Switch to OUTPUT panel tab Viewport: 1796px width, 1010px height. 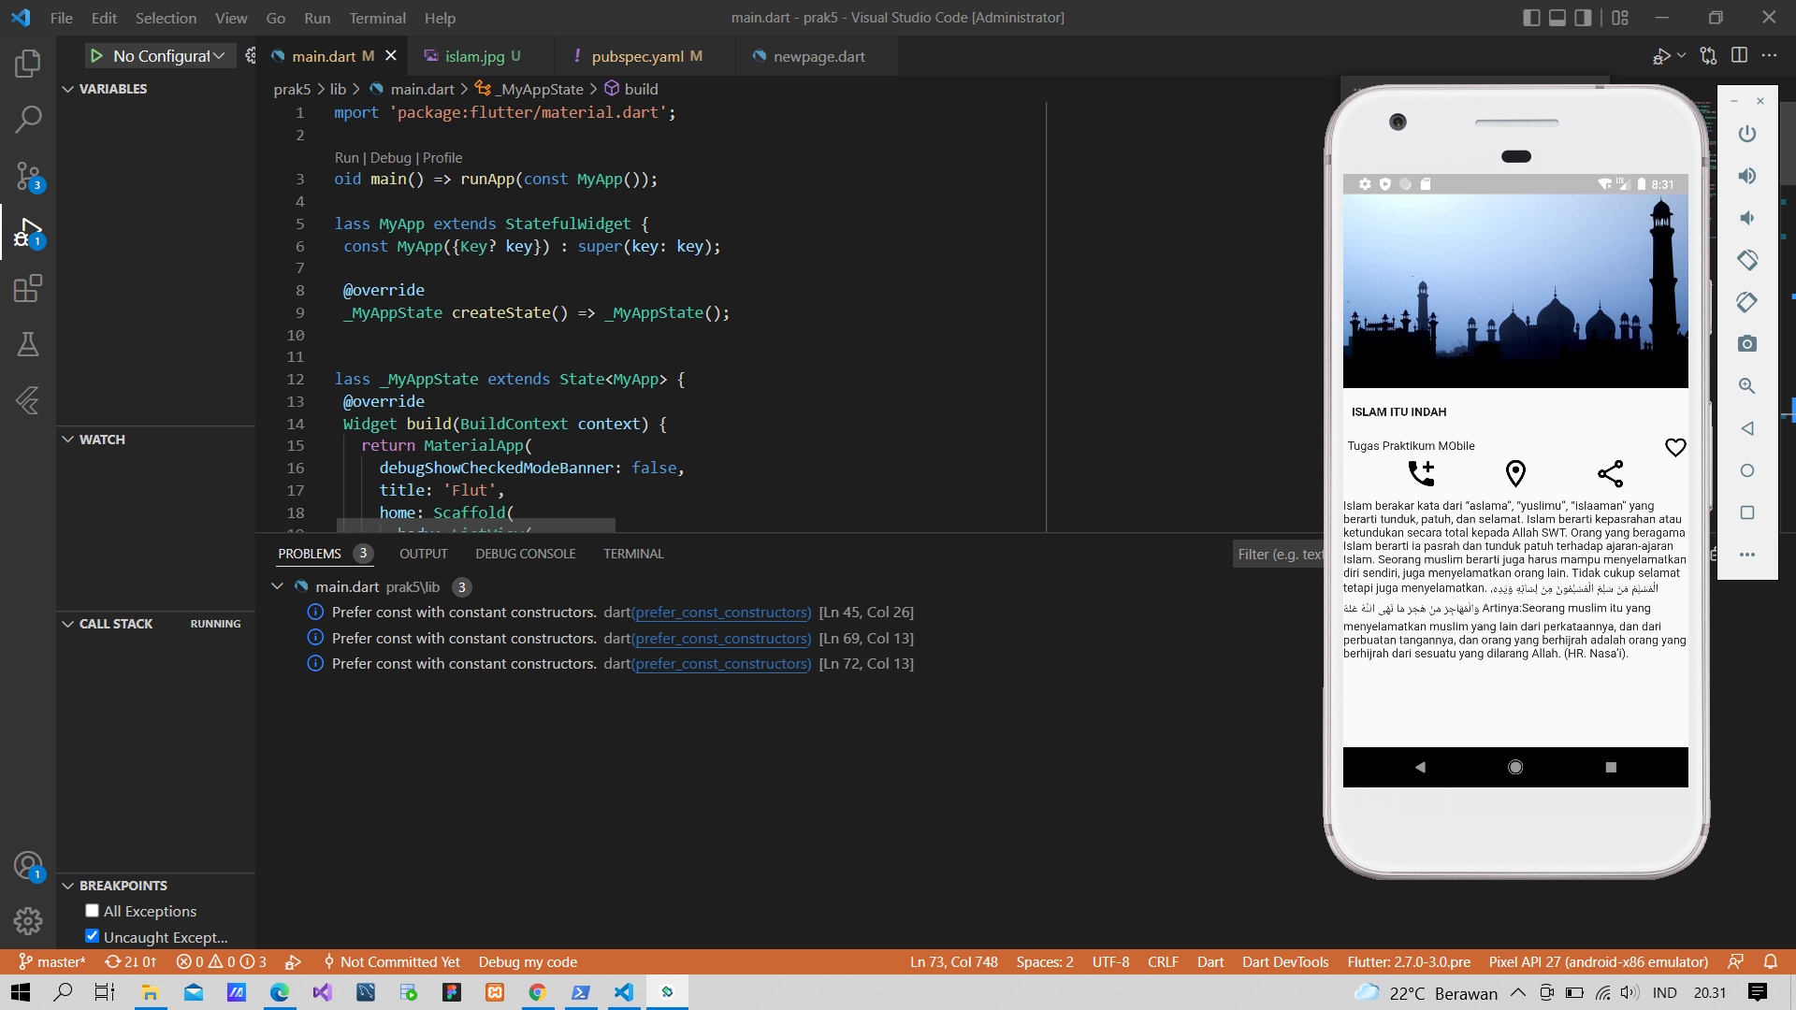coord(423,554)
